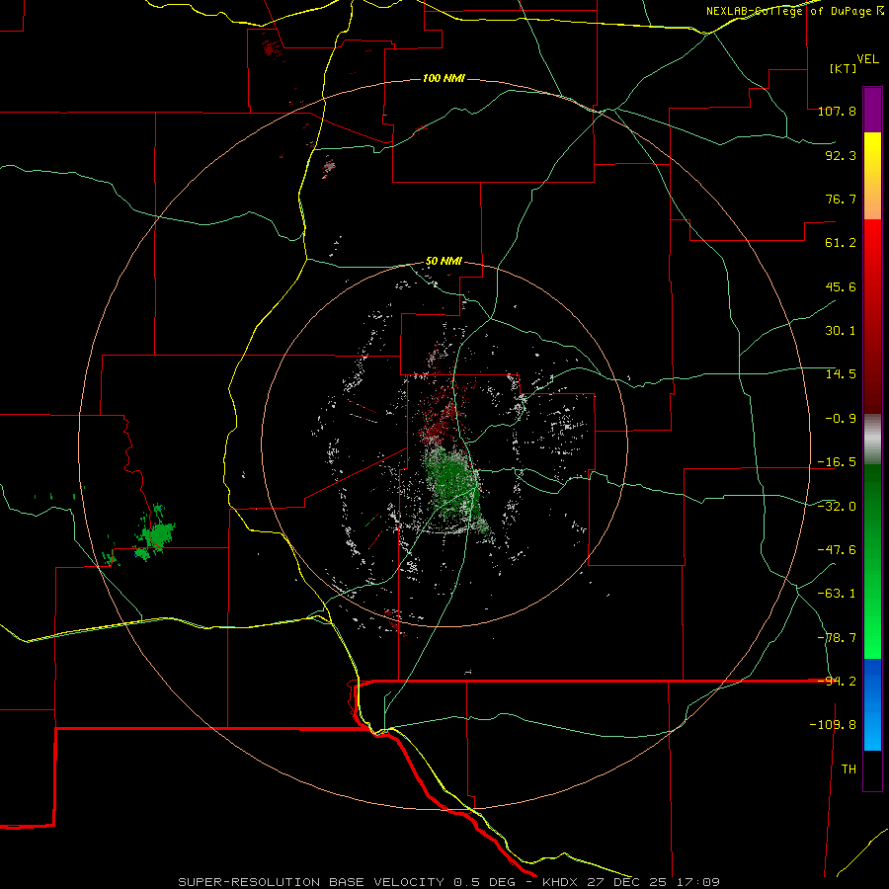Viewport: 889px width, 889px height.
Task: Select the -16.5 value on the velocity scale
Action: point(837,462)
